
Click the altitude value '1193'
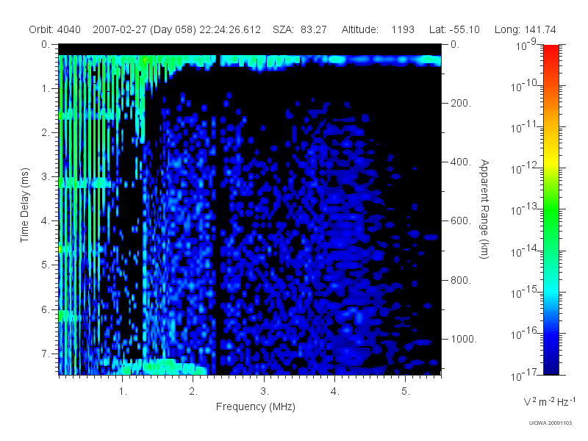pyautogui.click(x=403, y=29)
